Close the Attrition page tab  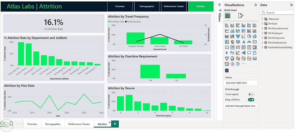click(x=109, y=122)
